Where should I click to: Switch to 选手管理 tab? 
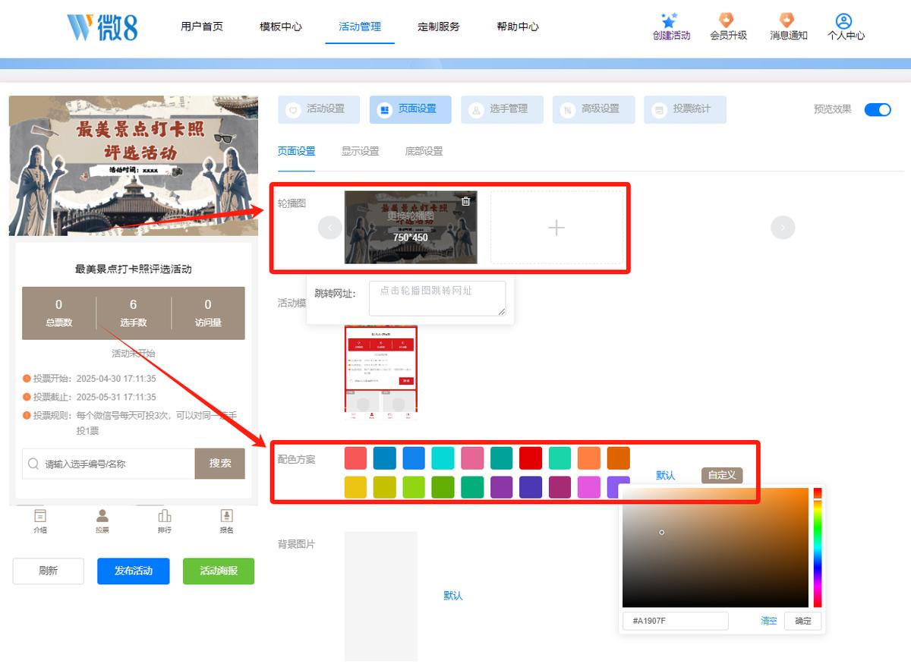point(503,109)
